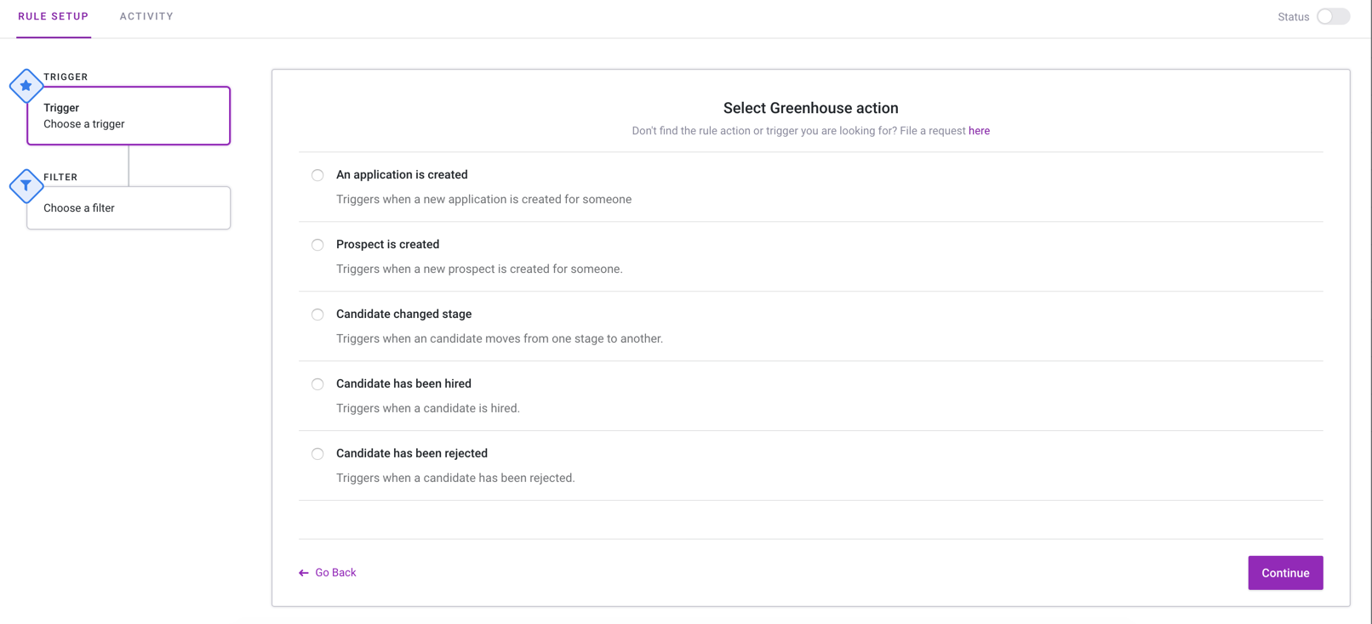Open the 'Choose a filter' card

pos(129,207)
